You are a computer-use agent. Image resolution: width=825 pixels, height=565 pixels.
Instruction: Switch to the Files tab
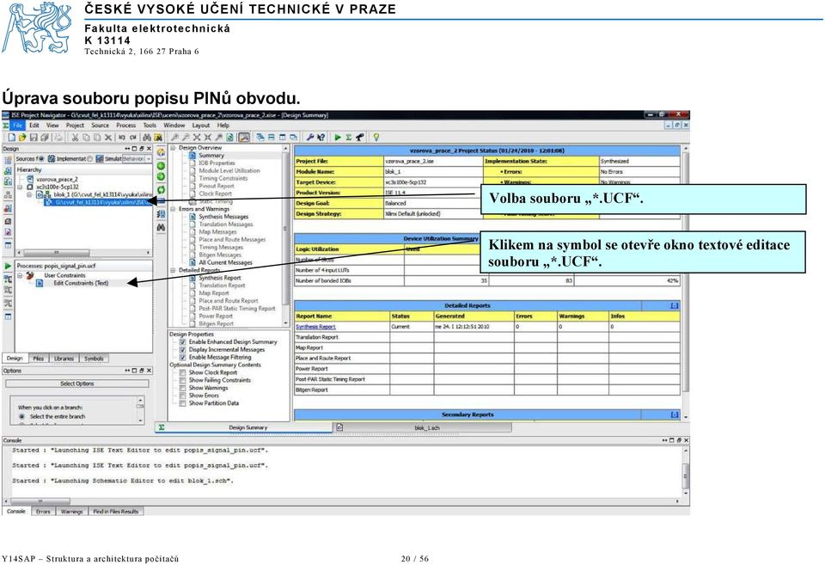pyautogui.click(x=39, y=359)
